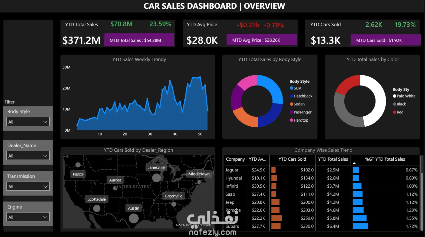This screenshot has width=425, height=237.
Task: Sort by the YTD Av... column header
Action: tap(258, 159)
